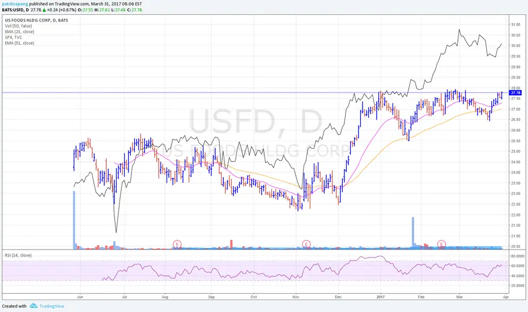Click the Dec label on time axis
Screen dimensions: 528x312
(338, 297)
